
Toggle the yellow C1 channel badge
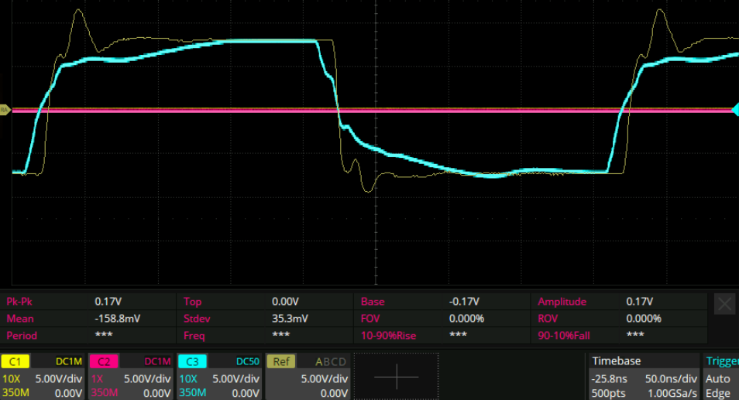pyautogui.click(x=14, y=361)
